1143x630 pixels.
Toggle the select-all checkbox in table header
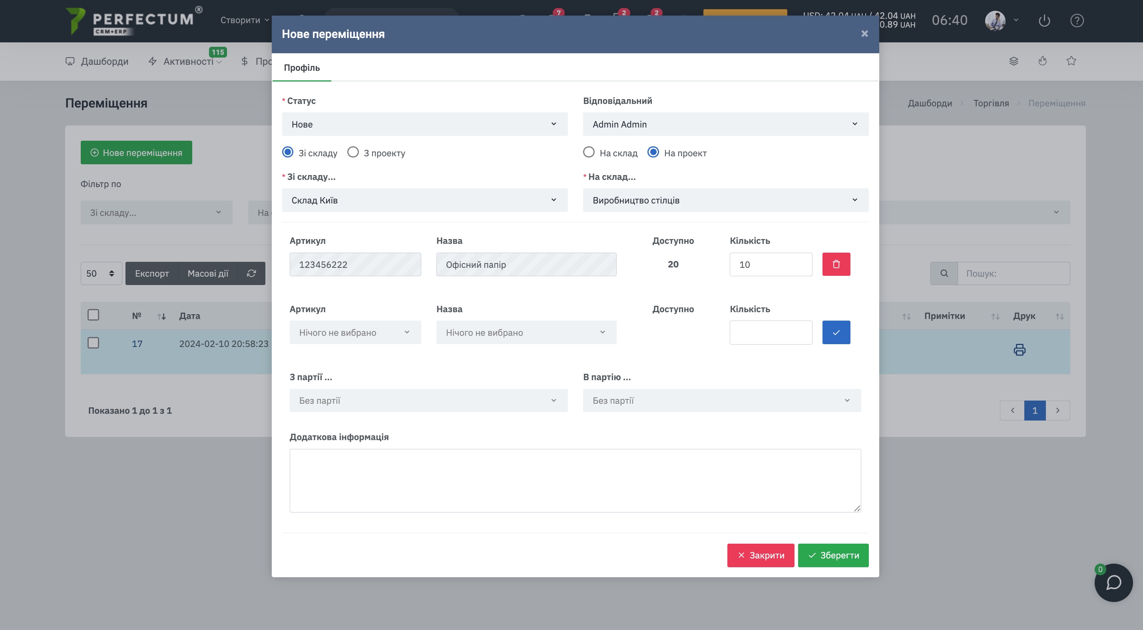click(x=93, y=315)
